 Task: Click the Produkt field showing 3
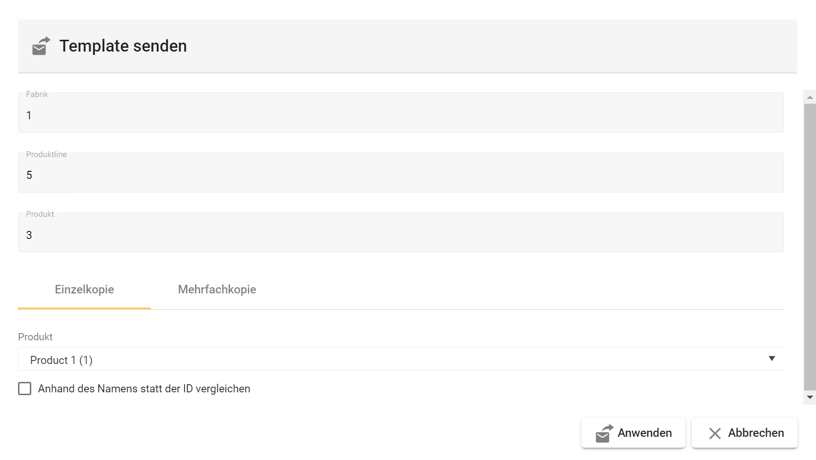400,235
